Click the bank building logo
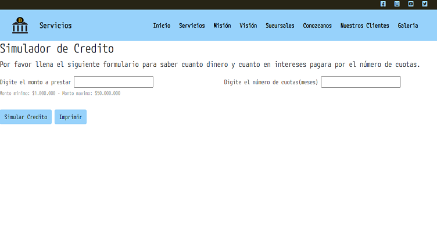Viewport: 437px width, 236px height. [20, 26]
